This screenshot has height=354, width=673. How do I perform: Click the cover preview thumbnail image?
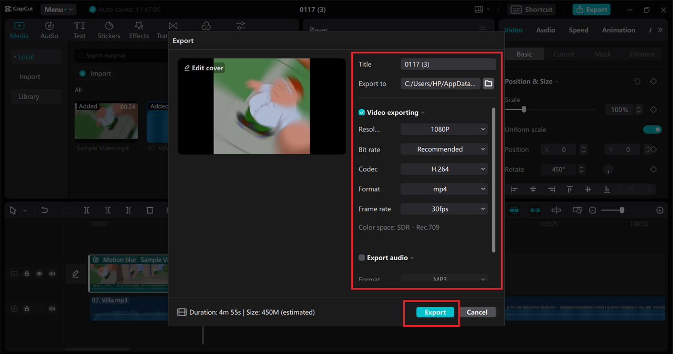coord(262,106)
